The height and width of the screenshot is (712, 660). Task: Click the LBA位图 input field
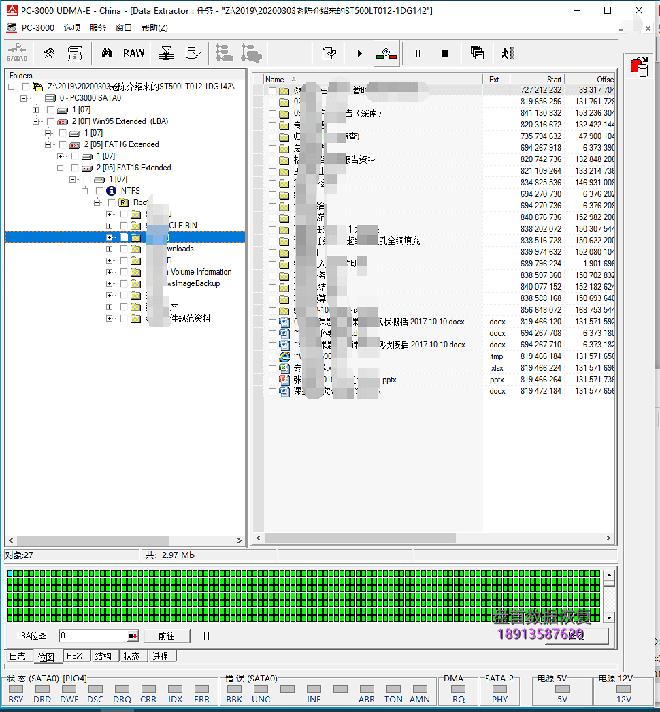point(95,636)
